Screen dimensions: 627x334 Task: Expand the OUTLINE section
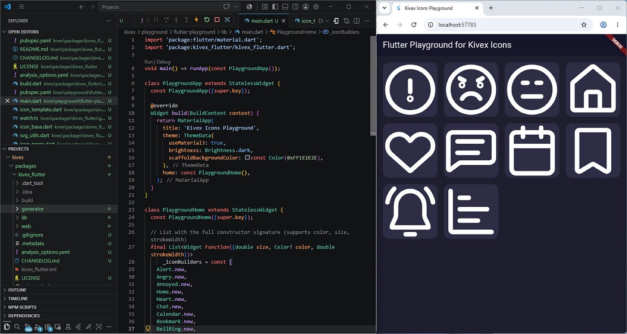[59, 290]
